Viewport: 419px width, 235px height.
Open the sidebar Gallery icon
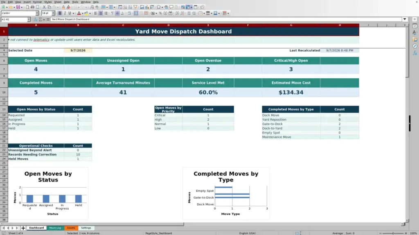tap(415, 40)
